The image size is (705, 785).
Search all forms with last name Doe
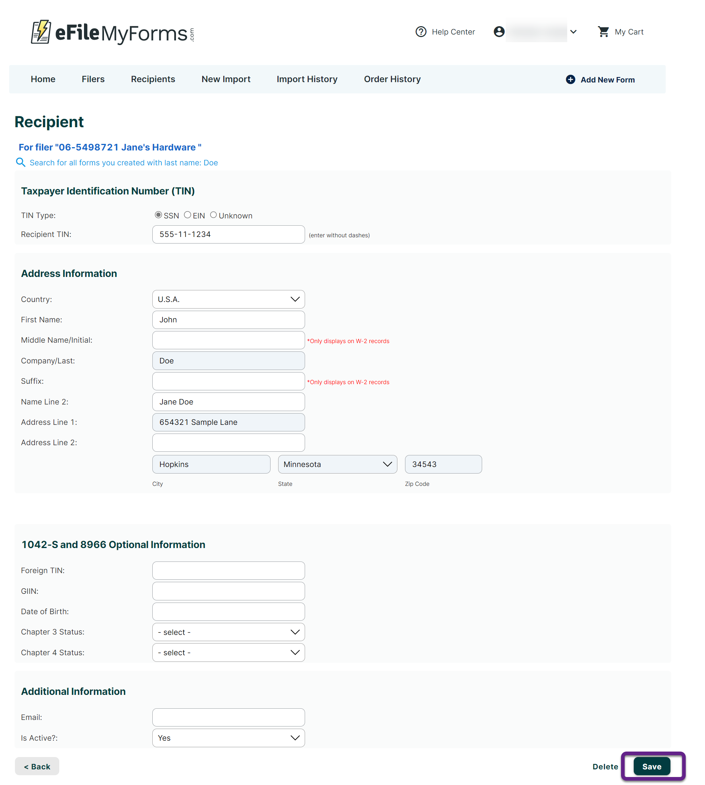[124, 163]
